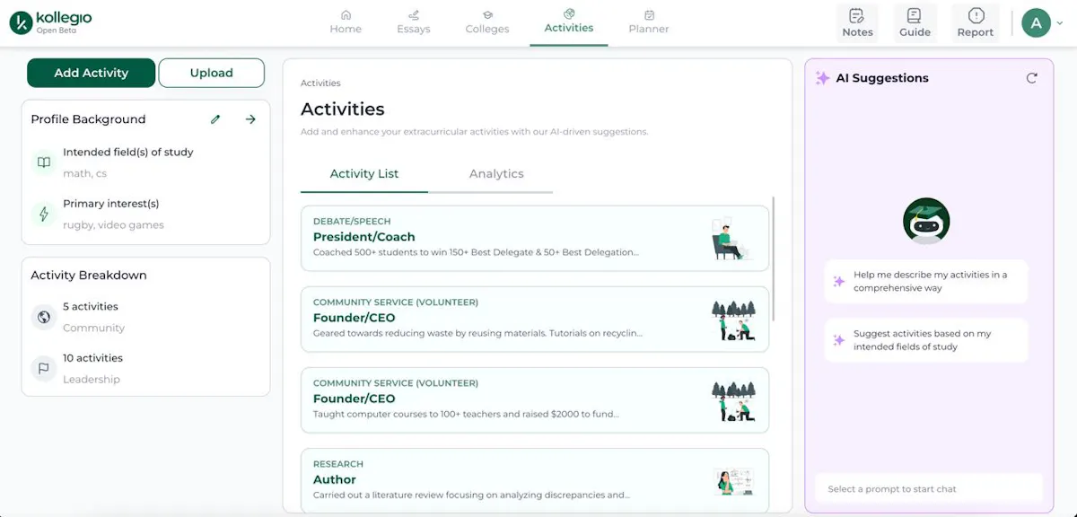
Task: Click the Upload button
Action: (212, 73)
